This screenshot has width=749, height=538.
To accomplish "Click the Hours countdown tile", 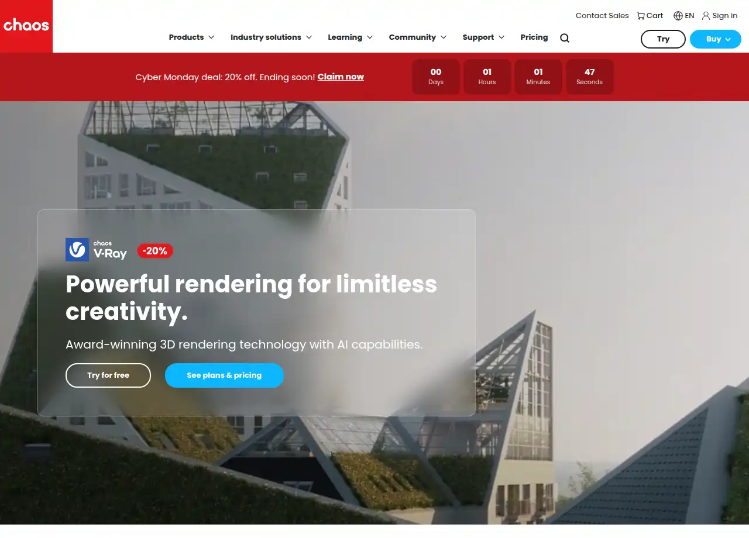I will pyautogui.click(x=487, y=77).
